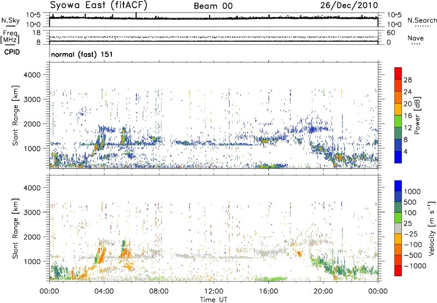Click the date '26/Dec/2010'

point(349,5)
